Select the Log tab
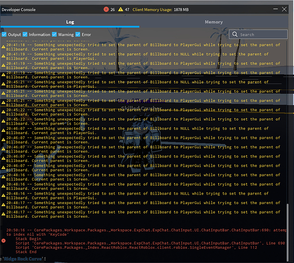Viewport: 294px width, 263px height. pos(70,22)
